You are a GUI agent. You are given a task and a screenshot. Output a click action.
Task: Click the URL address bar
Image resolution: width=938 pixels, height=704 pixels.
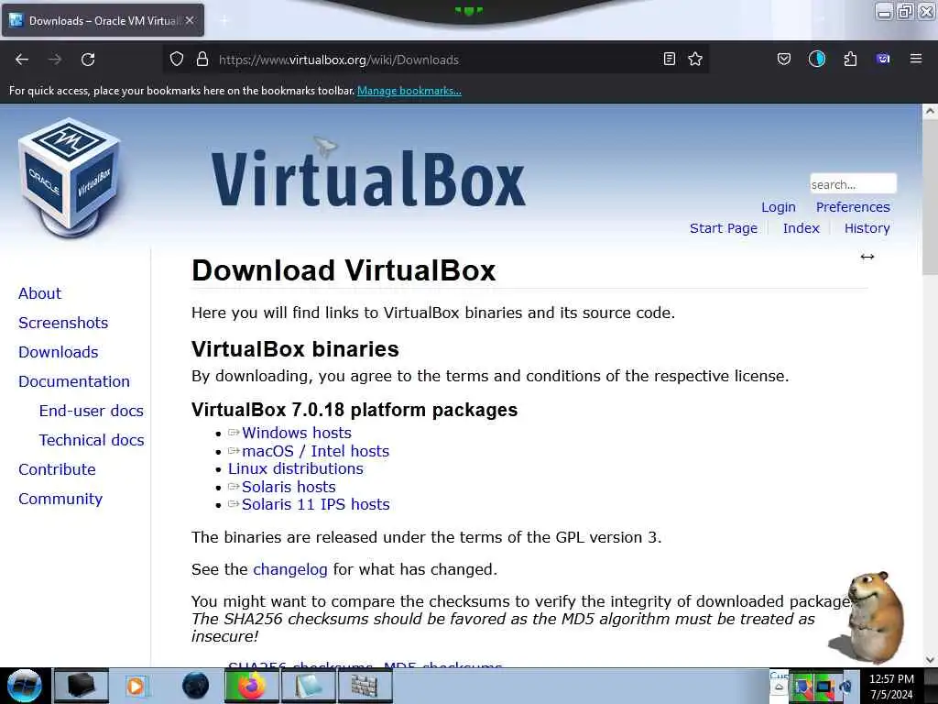[x=437, y=60]
